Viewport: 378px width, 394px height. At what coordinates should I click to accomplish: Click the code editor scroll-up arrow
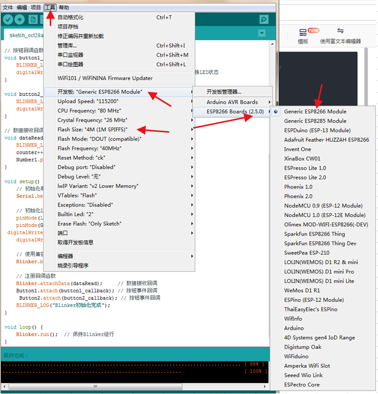coord(272,44)
